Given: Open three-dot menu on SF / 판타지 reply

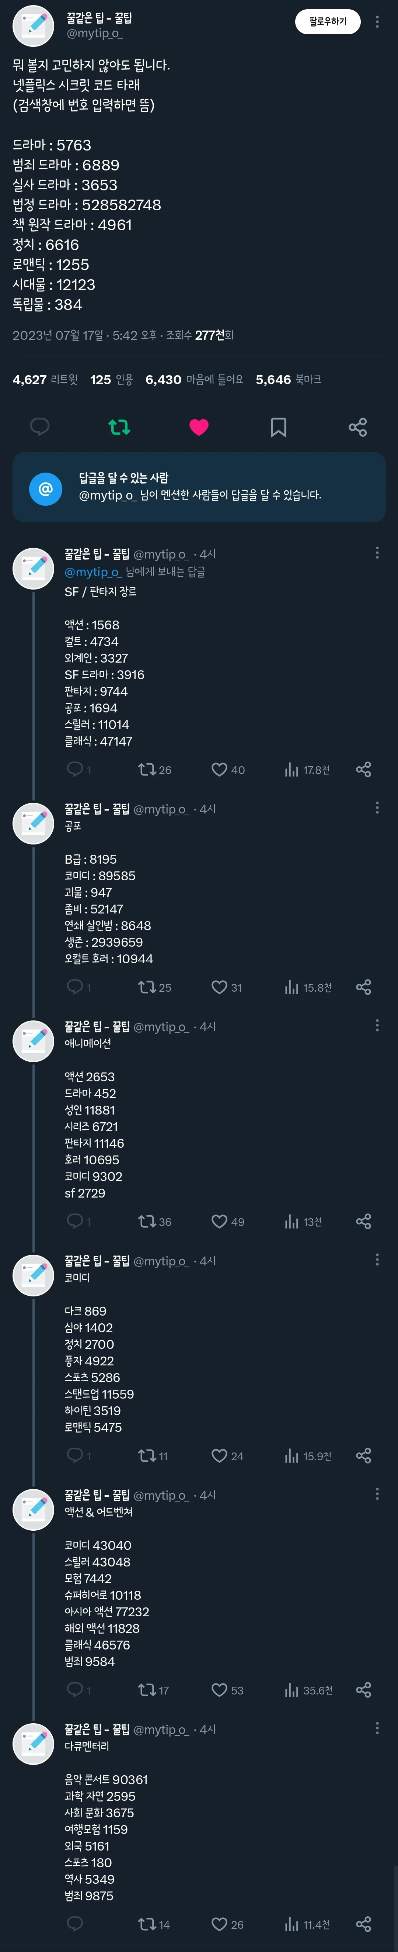Looking at the screenshot, I should pyautogui.click(x=377, y=553).
